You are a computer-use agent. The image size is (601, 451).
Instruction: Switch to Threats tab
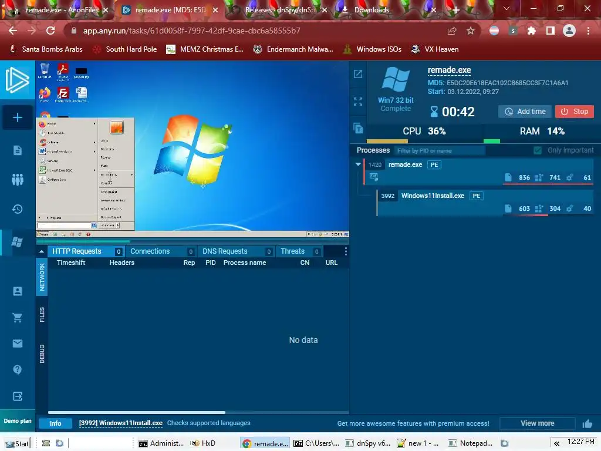tap(299, 251)
